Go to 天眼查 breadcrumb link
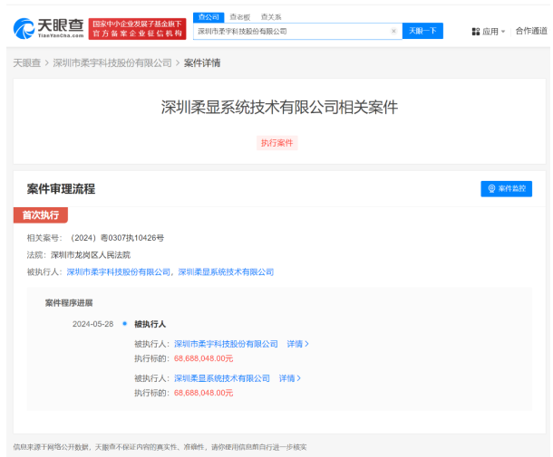Screen dimensions: 553x457 (x=27, y=63)
